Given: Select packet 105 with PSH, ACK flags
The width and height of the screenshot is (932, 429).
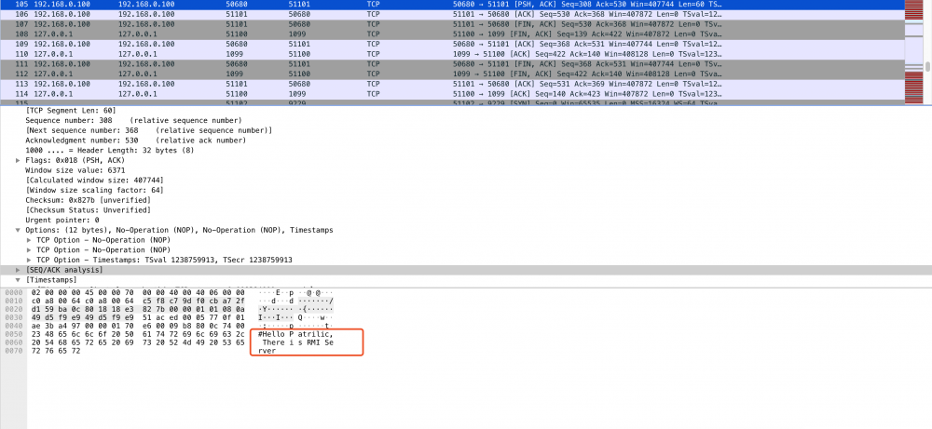Looking at the screenshot, I should click(452, 4).
